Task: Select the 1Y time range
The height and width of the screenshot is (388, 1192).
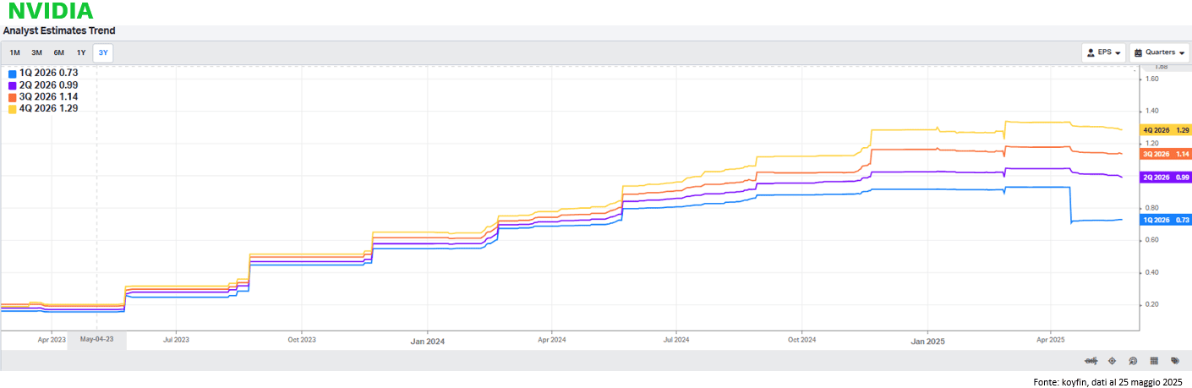Action: pos(81,53)
